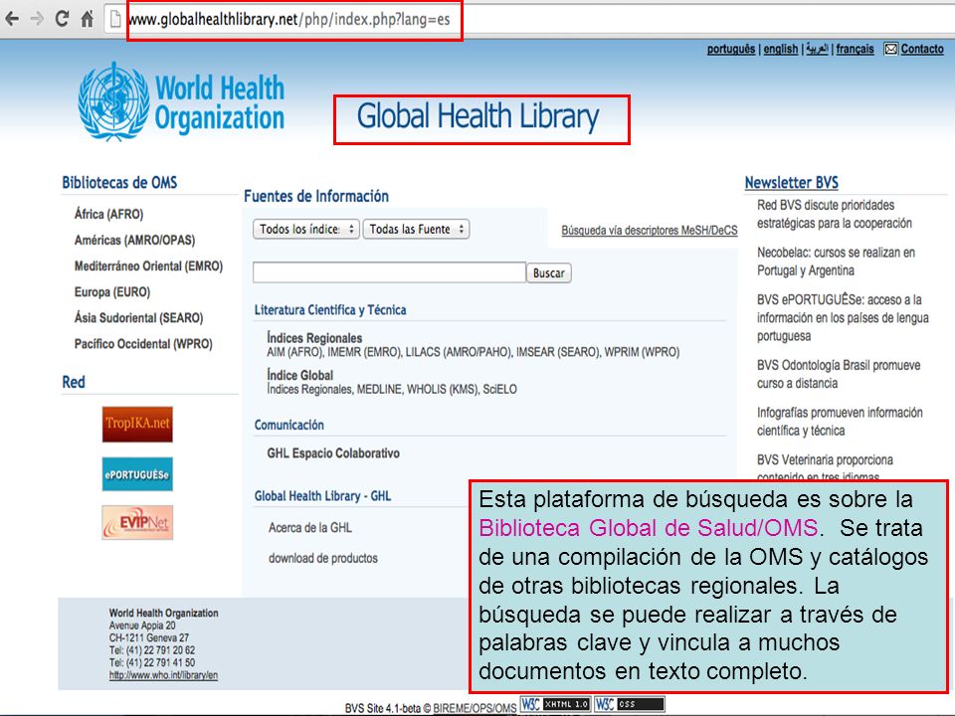The height and width of the screenshot is (716, 955).
Task: Open 'Red BVS discute prioridades' news item
Action: (x=835, y=215)
